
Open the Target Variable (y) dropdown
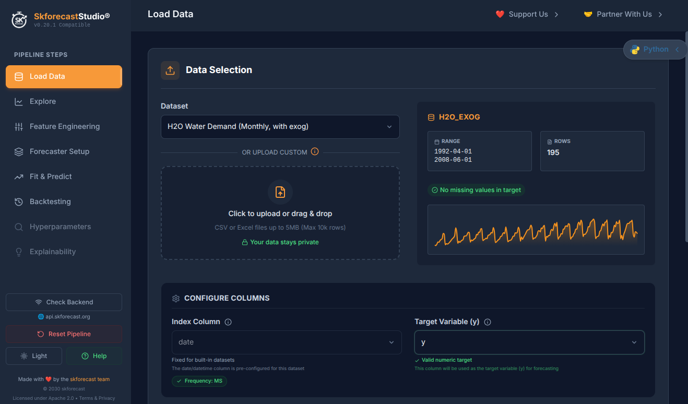[529, 342]
